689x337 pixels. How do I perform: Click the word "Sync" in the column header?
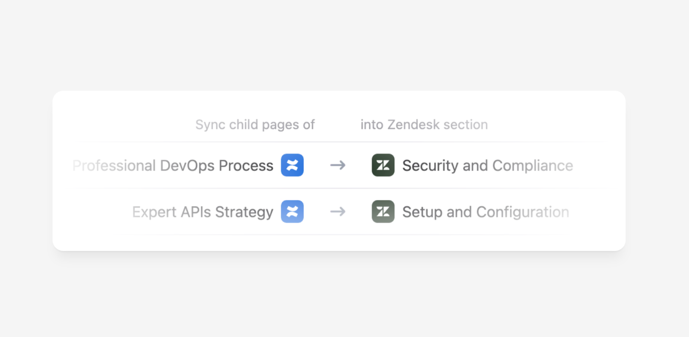click(x=210, y=125)
